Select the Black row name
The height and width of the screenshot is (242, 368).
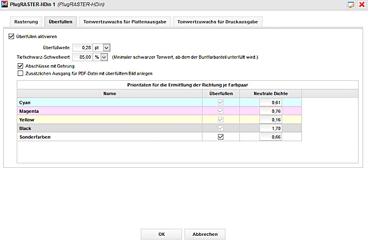pyautogui.click(x=25, y=129)
